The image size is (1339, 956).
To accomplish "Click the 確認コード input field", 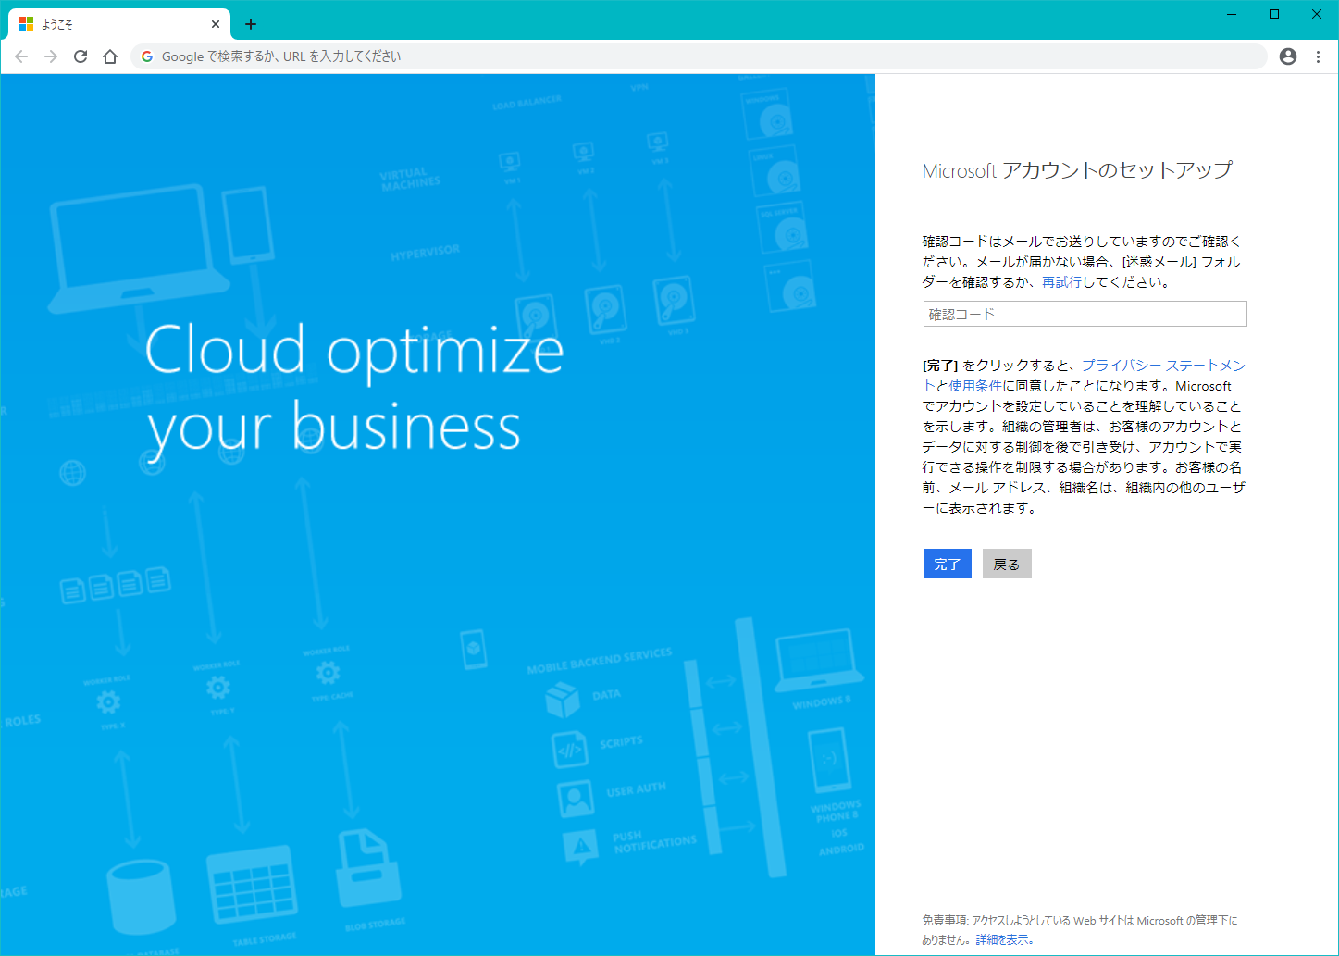I will pyautogui.click(x=1085, y=314).
